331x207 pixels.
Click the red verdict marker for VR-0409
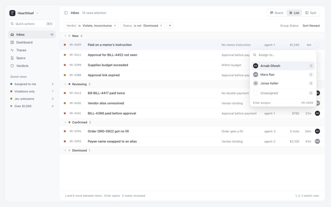pos(65,45)
